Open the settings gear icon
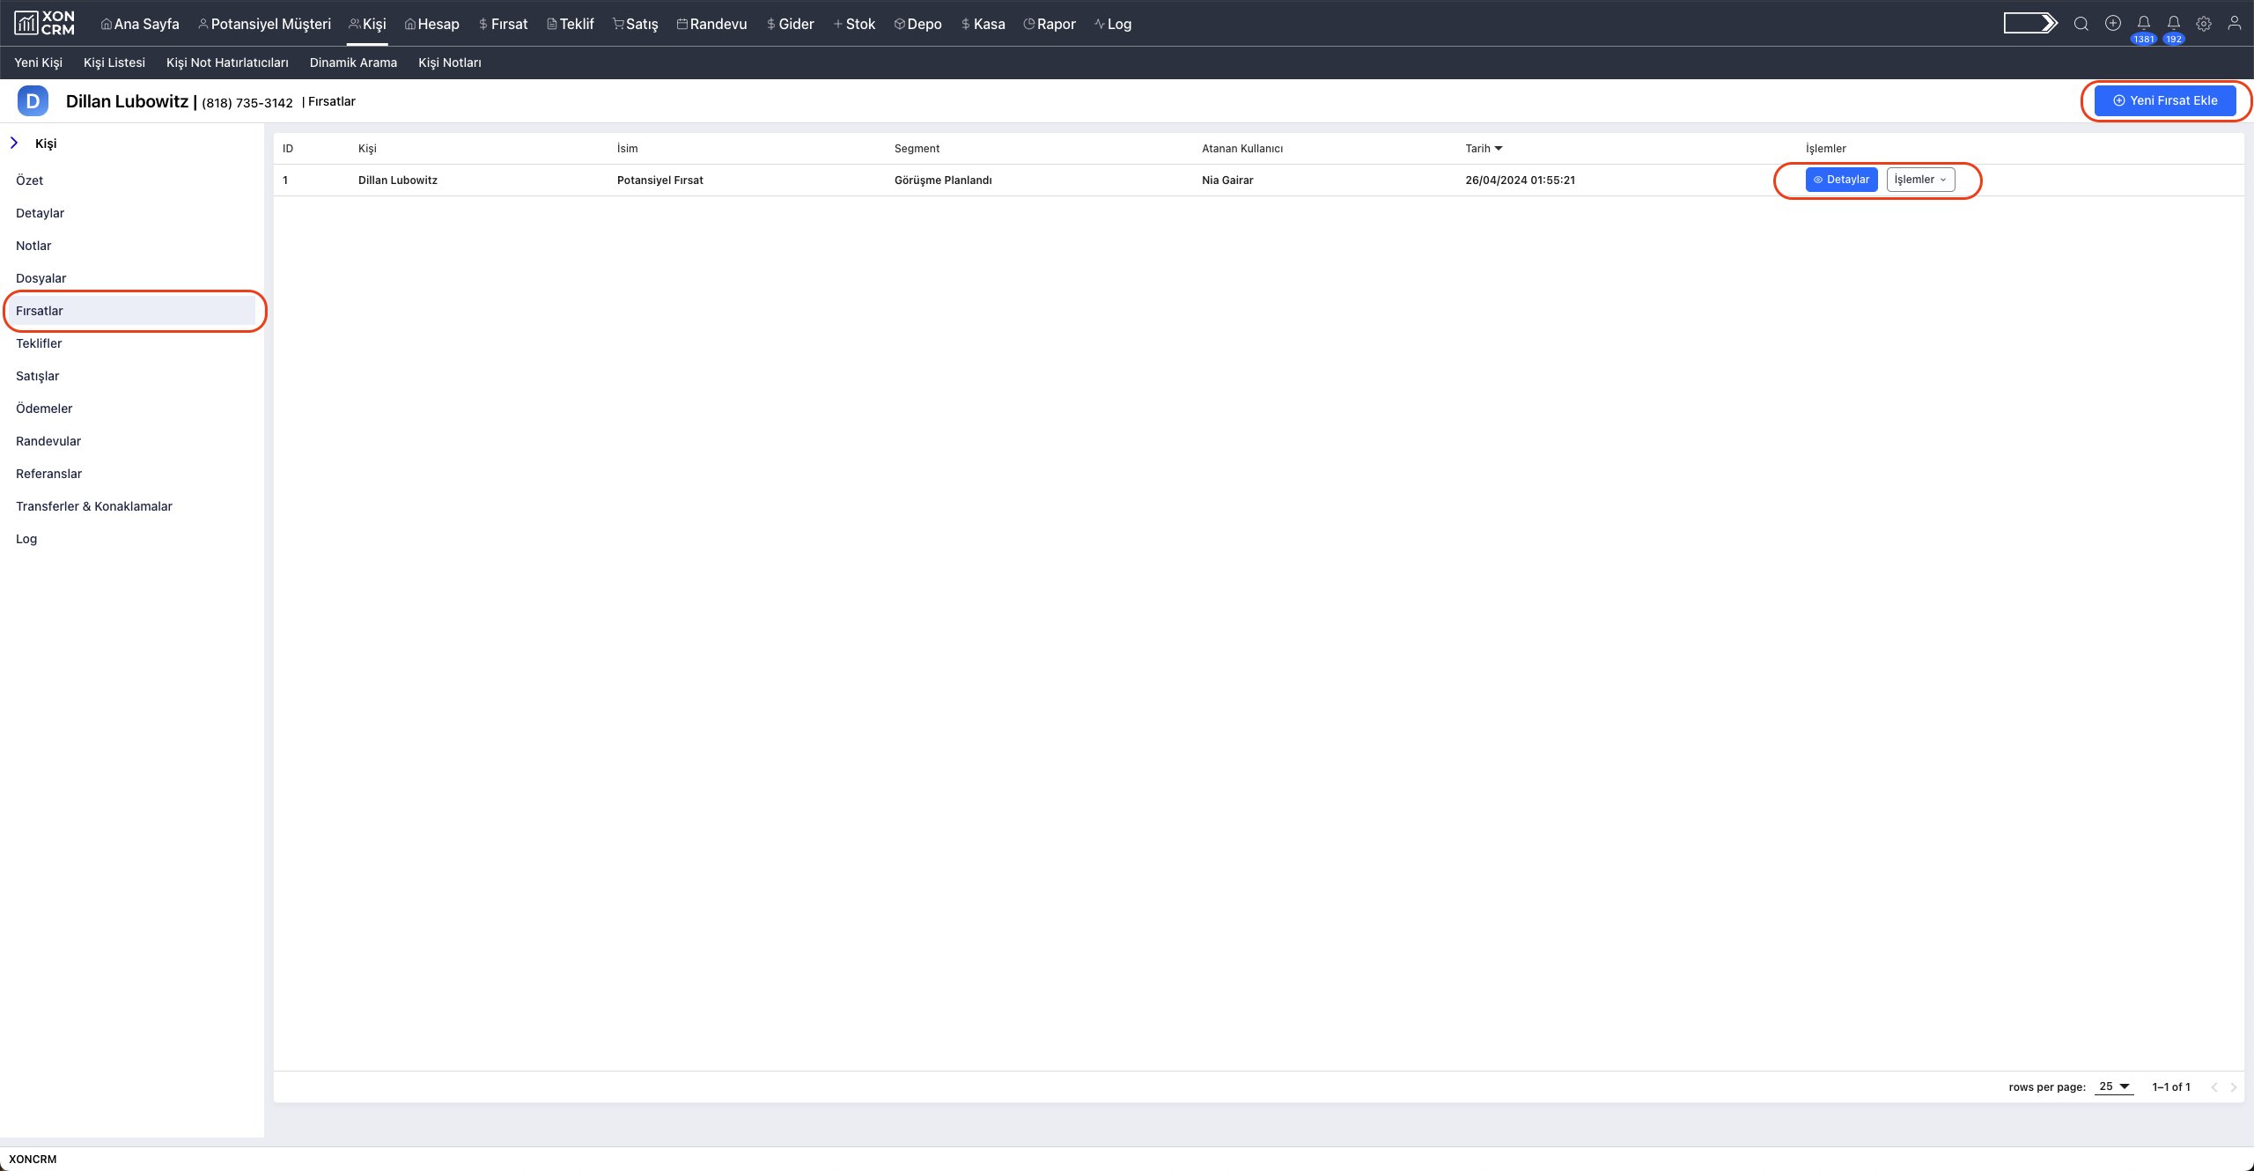The width and height of the screenshot is (2254, 1171). point(2203,24)
